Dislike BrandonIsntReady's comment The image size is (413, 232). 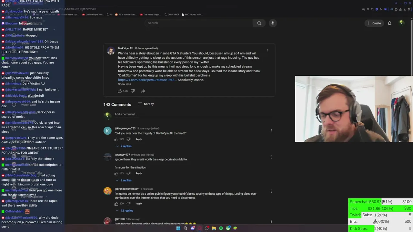click(x=128, y=204)
